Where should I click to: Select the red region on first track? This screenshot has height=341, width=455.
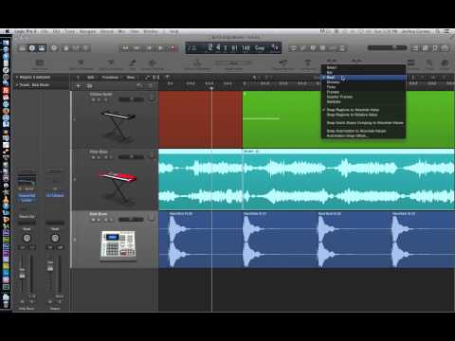click(x=200, y=119)
